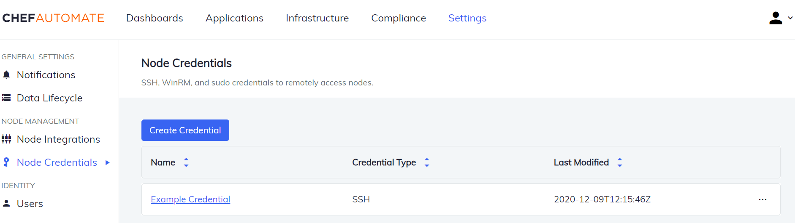The height and width of the screenshot is (223, 795).
Task: Open the Dashboards tab
Action: pos(155,18)
